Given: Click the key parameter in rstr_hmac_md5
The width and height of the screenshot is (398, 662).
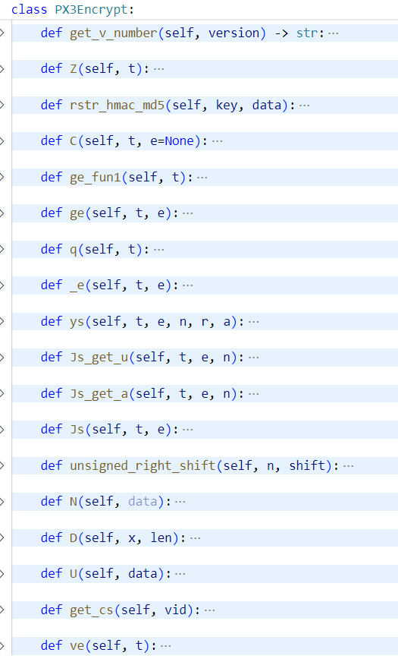Looking at the screenshot, I should pos(227,105).
